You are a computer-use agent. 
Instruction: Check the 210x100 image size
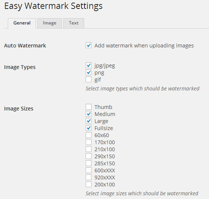tap(89, 149)
